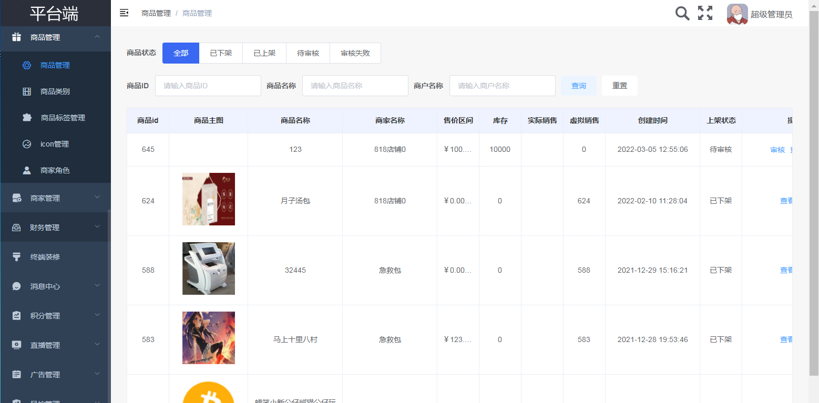Toggle fullscreen with the expand icon
Image resolution: width=819 pixels, height=403 pixels.
point(705,13)
